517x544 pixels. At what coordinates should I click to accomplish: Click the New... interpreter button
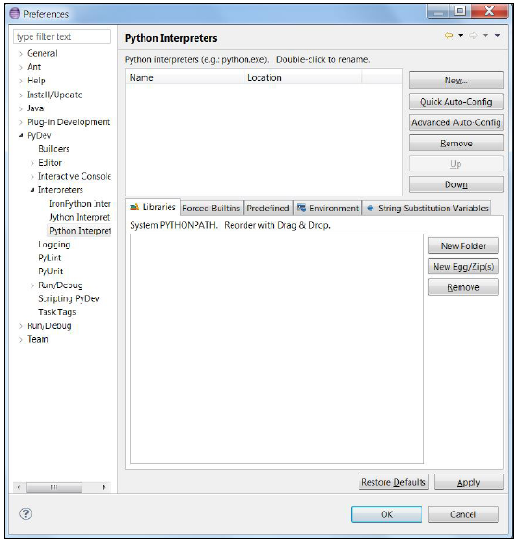pos(456,81)
